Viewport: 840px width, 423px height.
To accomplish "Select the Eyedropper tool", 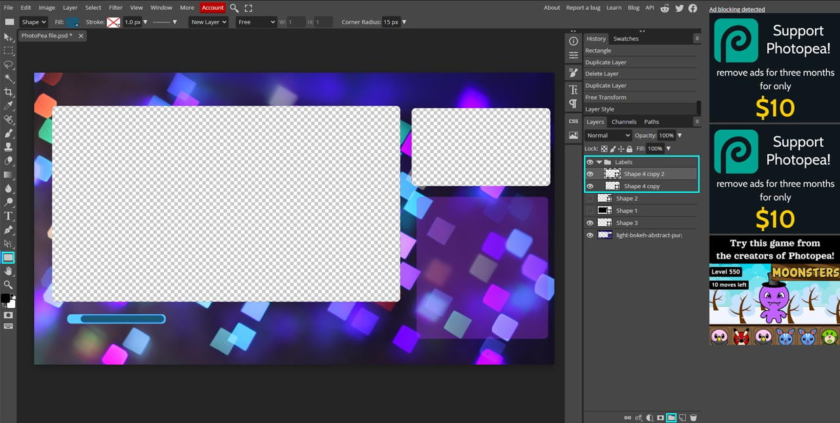I will coord(9,106).
